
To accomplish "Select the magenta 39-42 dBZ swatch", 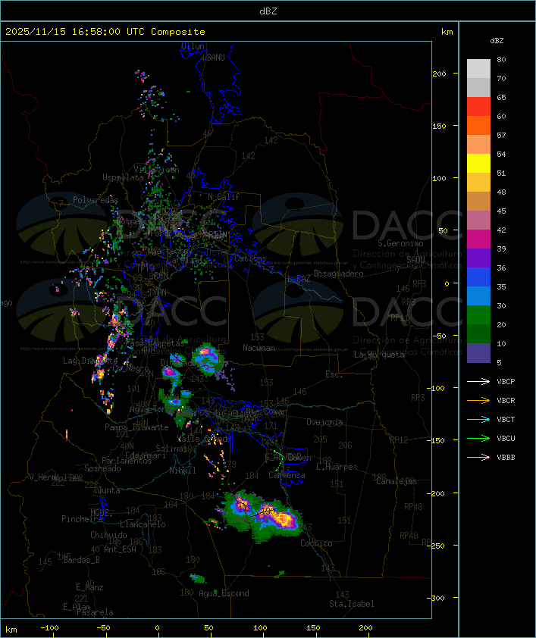I will tap(478, 239).
